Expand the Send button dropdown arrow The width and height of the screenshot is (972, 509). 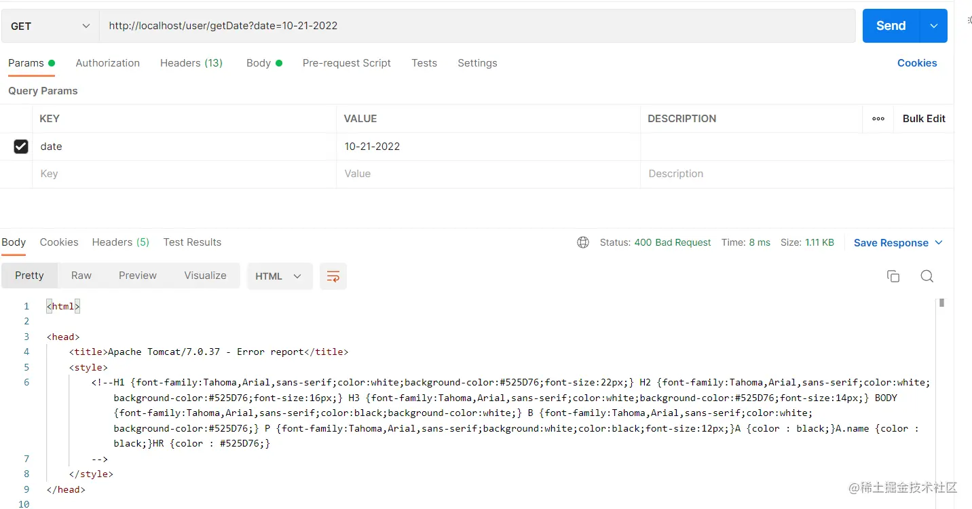coord(933,26)
